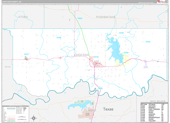
Task: Click the CHOCTAW county name on the map
Action: [x=82, y=55]
